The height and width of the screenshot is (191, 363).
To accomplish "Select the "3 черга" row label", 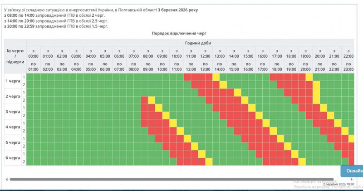I will [12, 112].
